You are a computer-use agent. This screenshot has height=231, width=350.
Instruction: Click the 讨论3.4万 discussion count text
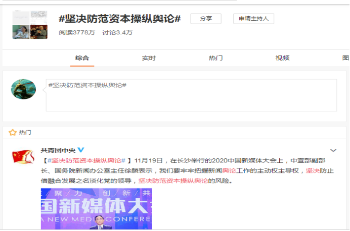117,32
